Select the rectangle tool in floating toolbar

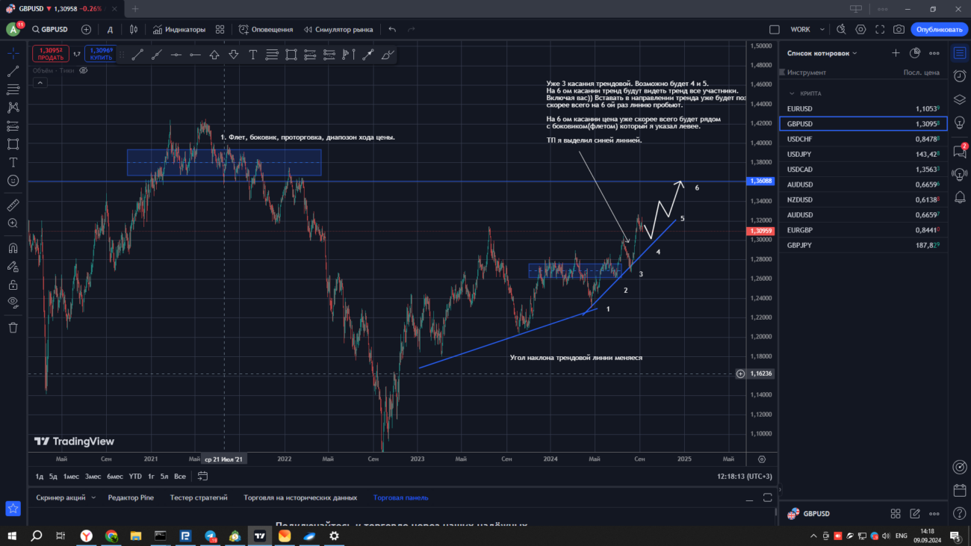[x=291, y=55]
